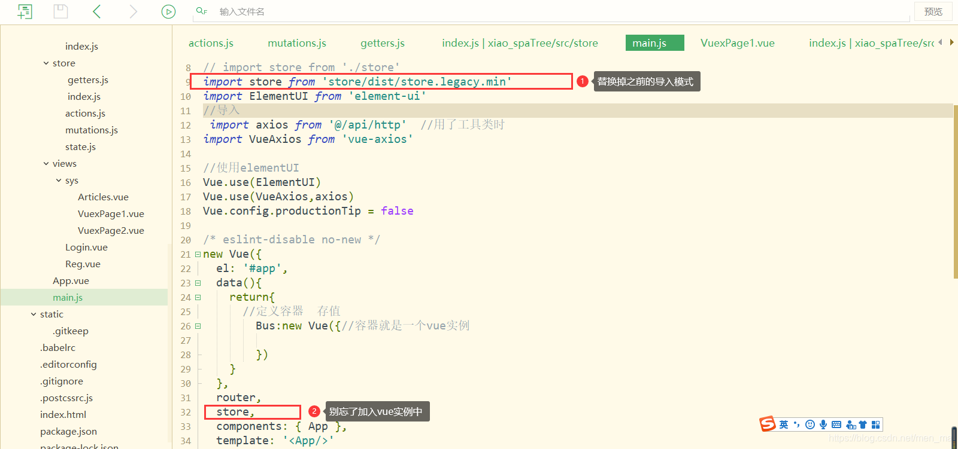Open the emoji smiley in IME bar
The width and height of the screenshot is (958, 449).
tap(810, 424)
